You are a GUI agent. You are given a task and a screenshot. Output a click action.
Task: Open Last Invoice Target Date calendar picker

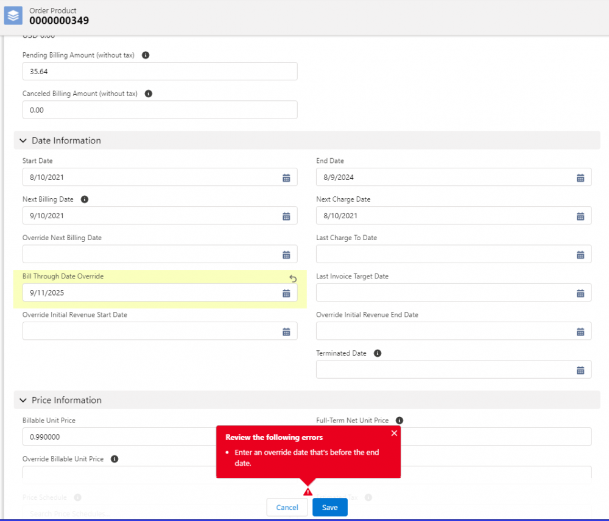(x=580, y=293)
